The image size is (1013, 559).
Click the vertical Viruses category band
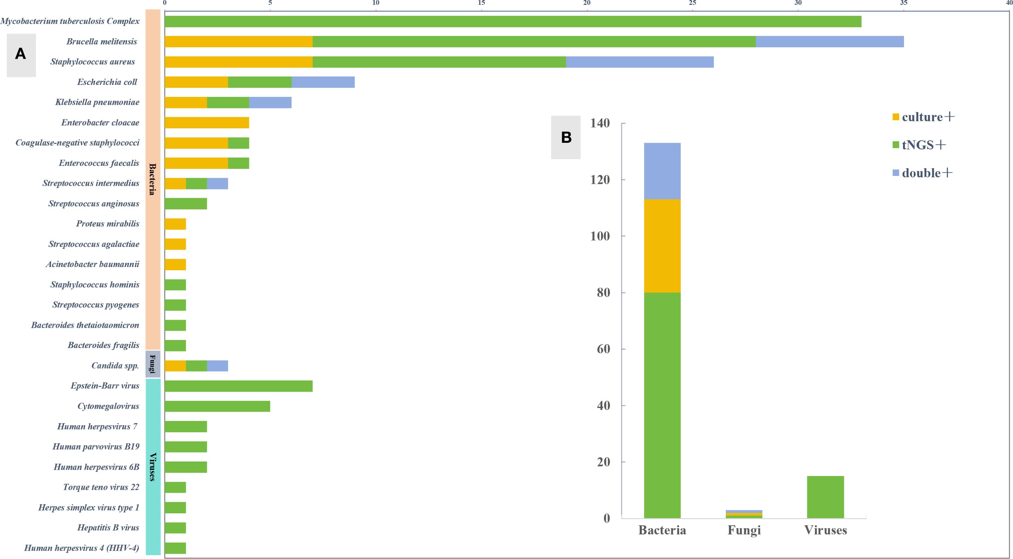153,467
